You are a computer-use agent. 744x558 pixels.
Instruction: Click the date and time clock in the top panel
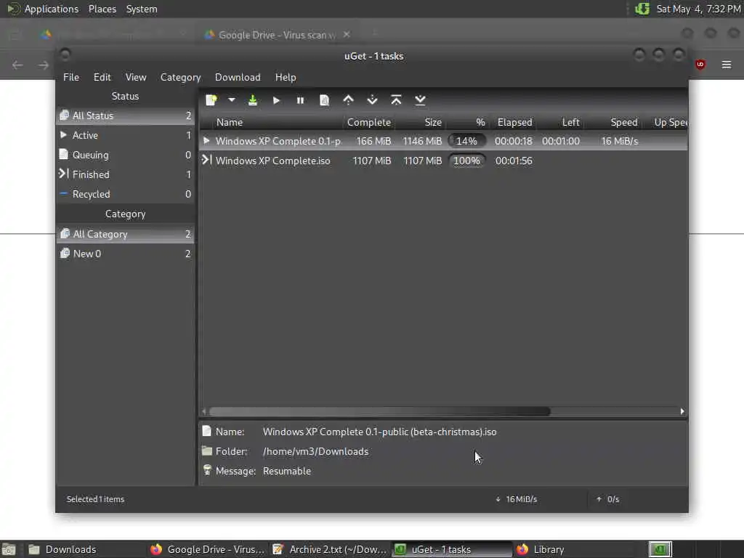[698, 9]
